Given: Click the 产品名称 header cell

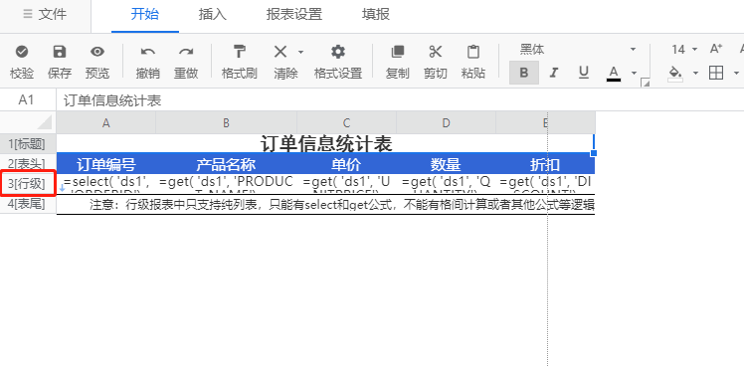Looking at the screenshot, I should (x=227, y=164).
